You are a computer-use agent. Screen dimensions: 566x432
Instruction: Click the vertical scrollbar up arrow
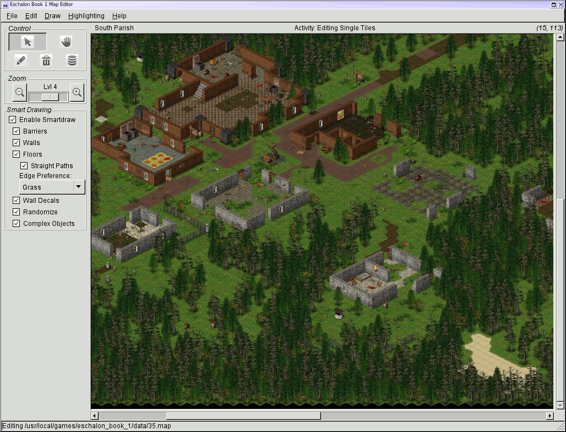560,37
